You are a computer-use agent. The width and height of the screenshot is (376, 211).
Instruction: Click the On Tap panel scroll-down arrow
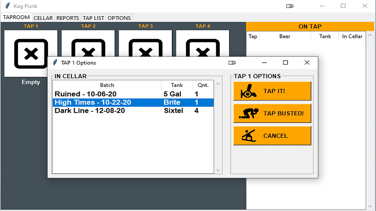pyautogui.click(x=370, y=206)
